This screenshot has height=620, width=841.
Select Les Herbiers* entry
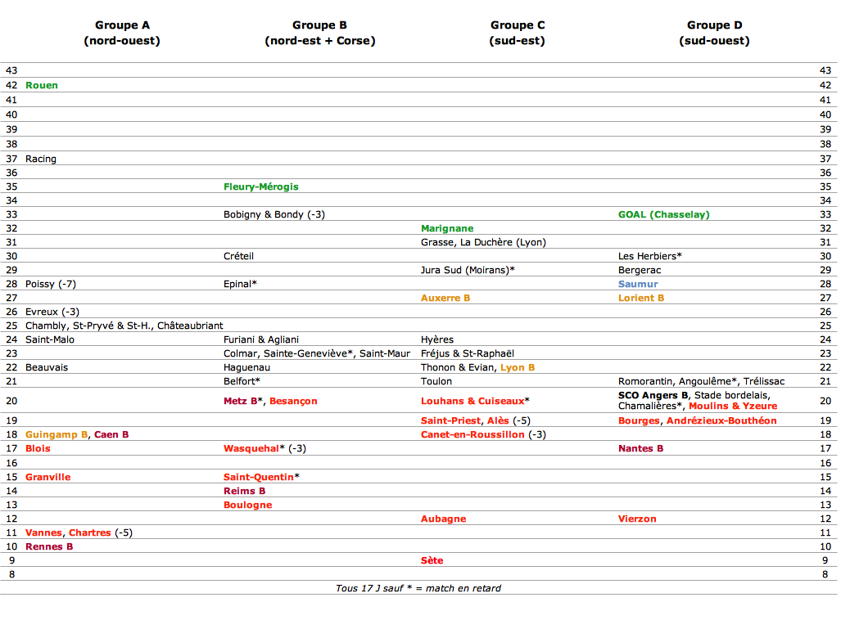649,256
